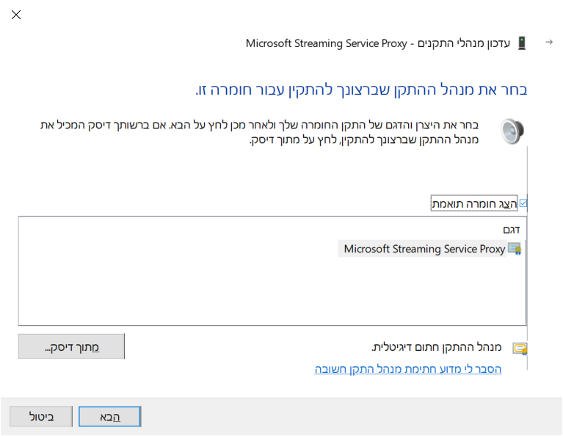Image resolution: width=563 pixels, height=436 pixels.
Task: Click the הבא button to continue
Action: 109,417
